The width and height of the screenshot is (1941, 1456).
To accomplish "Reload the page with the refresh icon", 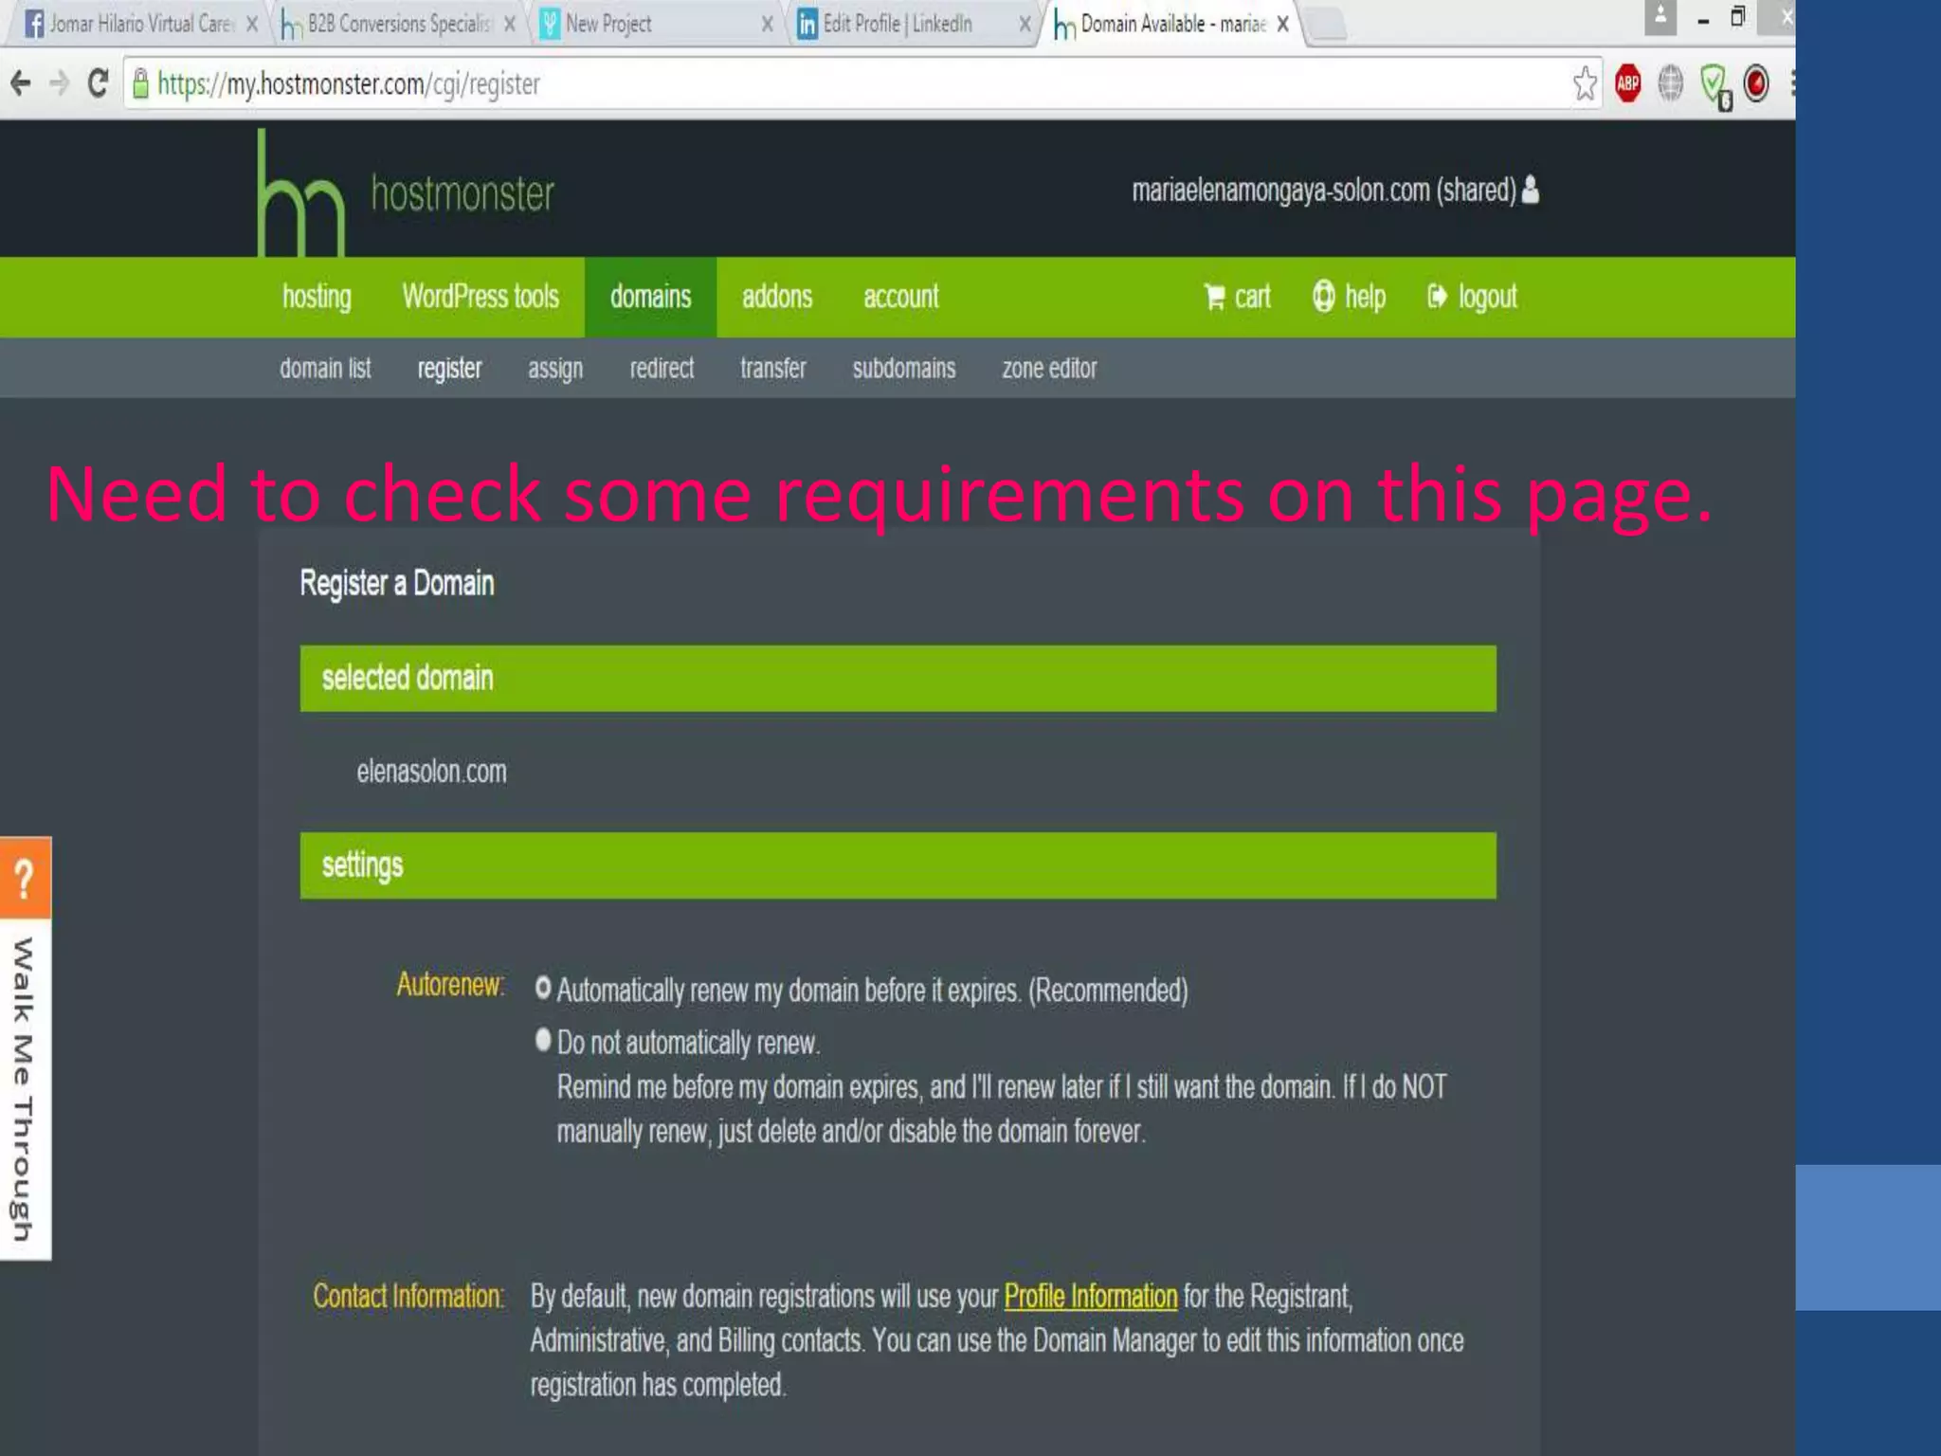I will (98, 83).
